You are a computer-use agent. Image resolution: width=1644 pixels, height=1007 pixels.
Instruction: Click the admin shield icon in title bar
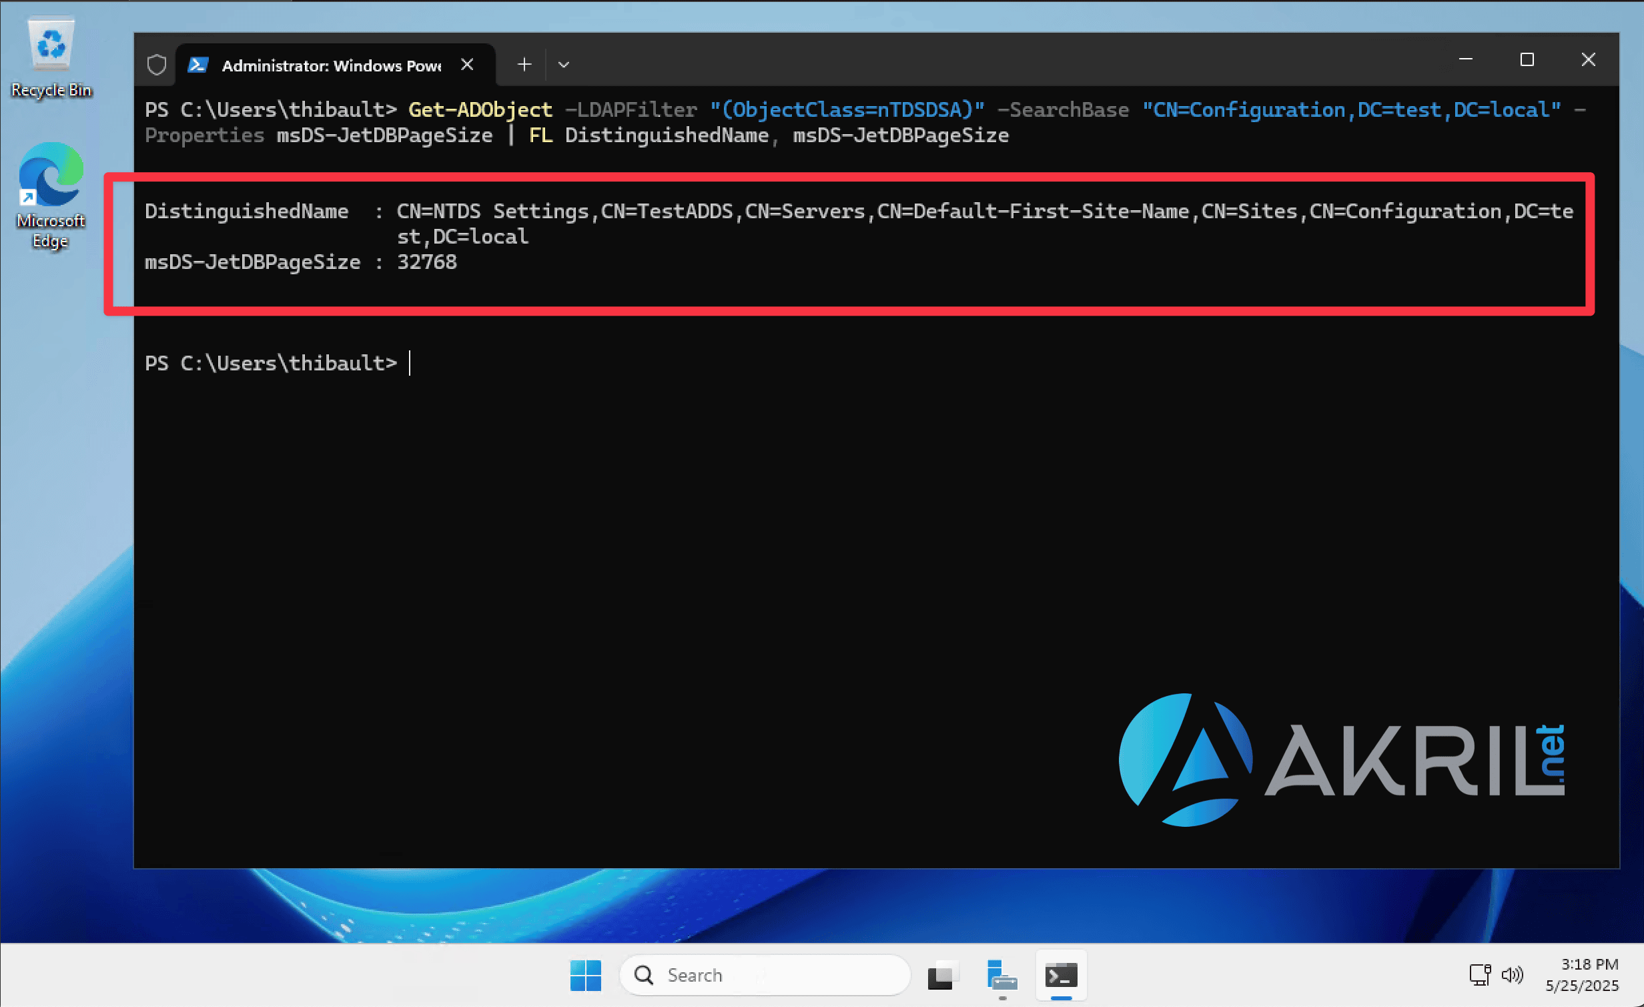click(x=156, y=65)
